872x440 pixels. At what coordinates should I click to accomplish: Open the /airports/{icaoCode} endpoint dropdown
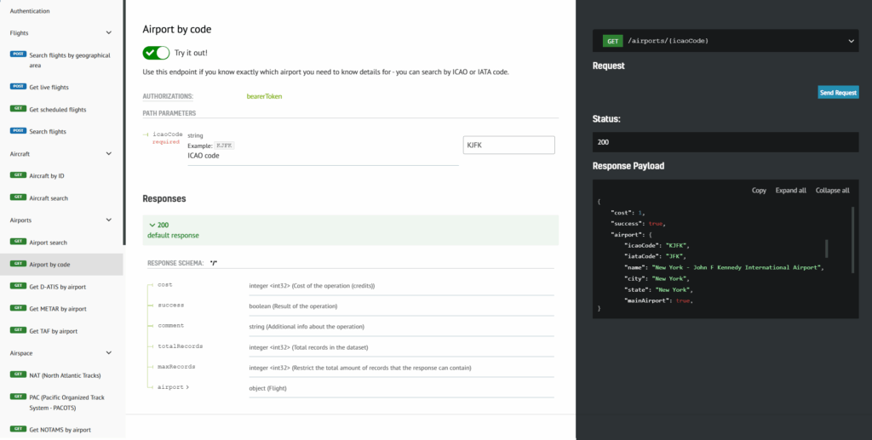coord(851,41)
